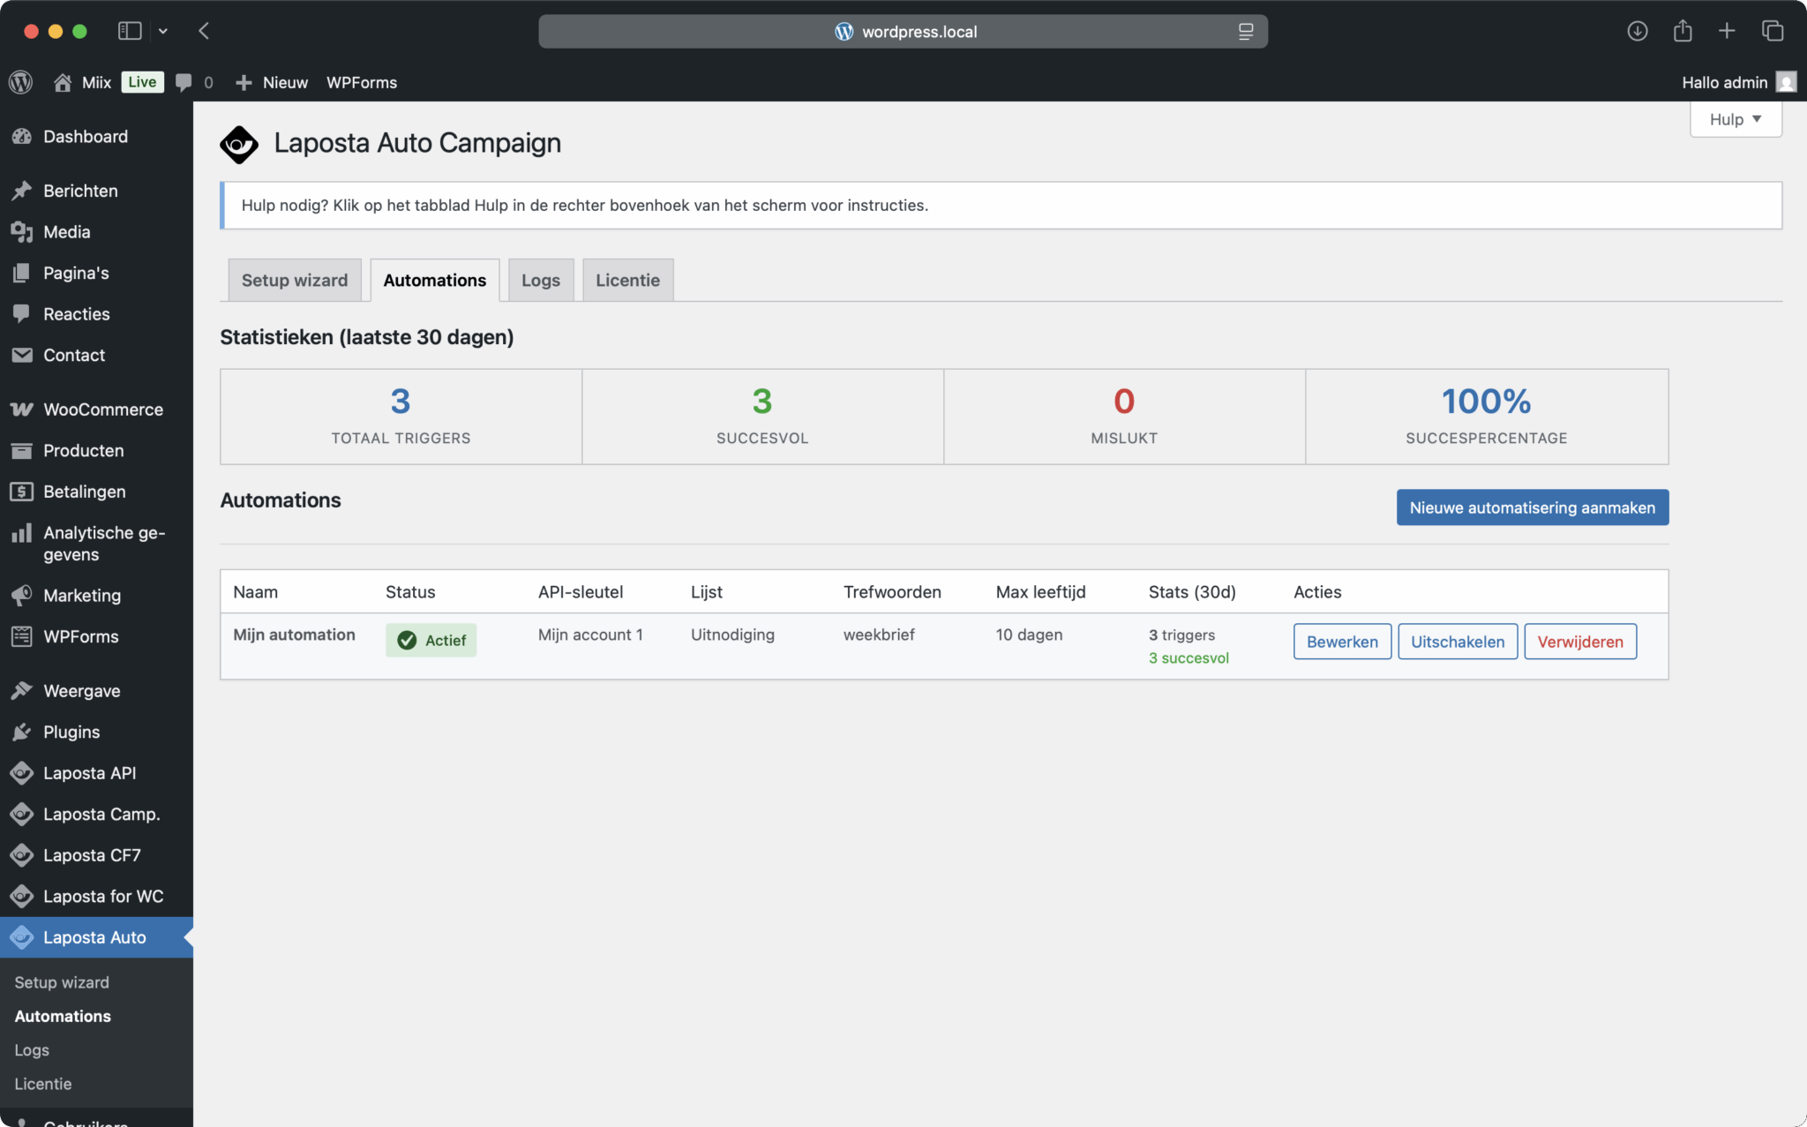Click the Miix home icon
This screenshot has height=1127, width=1807.
(62, 82)
